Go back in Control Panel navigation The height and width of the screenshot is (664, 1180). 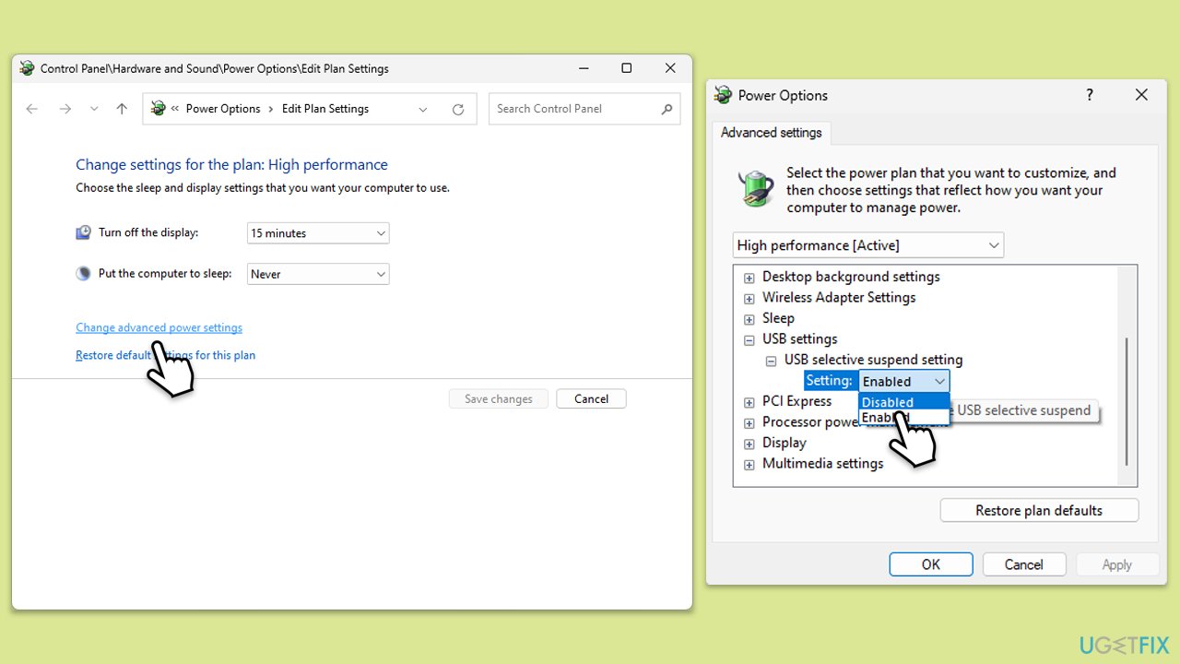[32, 109]
